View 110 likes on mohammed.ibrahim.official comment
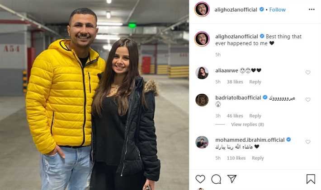This screenshot has width=321, height=190. point(236,158)
